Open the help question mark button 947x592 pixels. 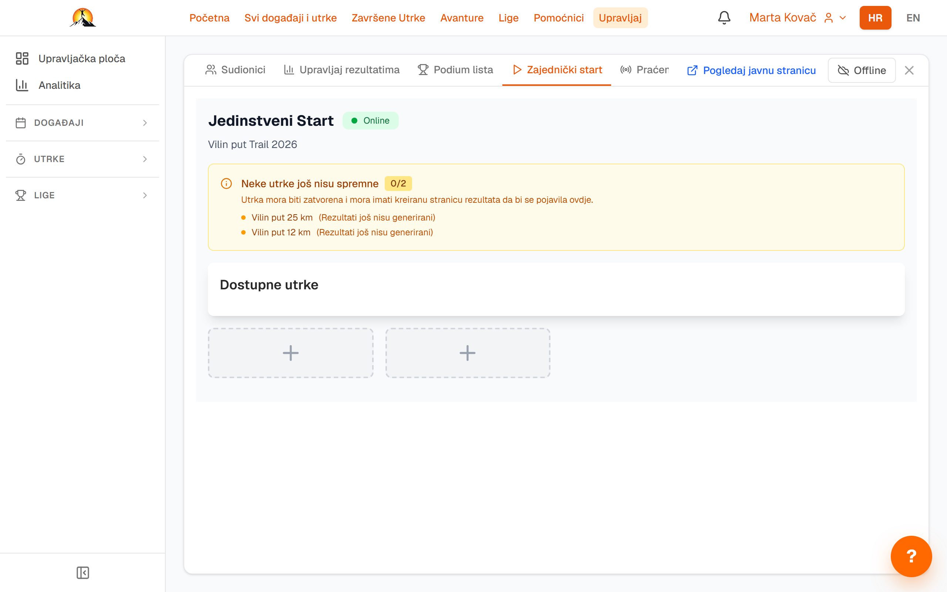pos(911,556)
